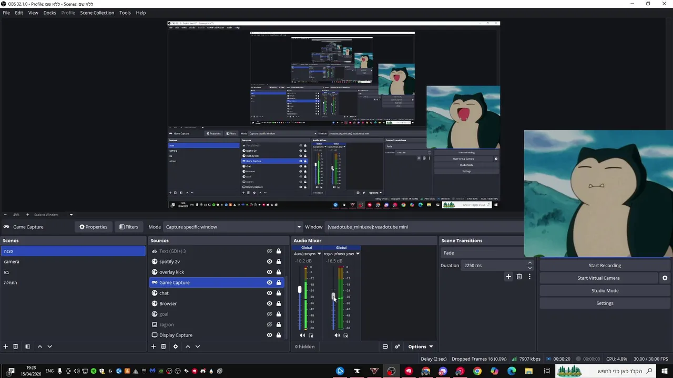
Task: Select the camera scene
Action: (73, 261)
